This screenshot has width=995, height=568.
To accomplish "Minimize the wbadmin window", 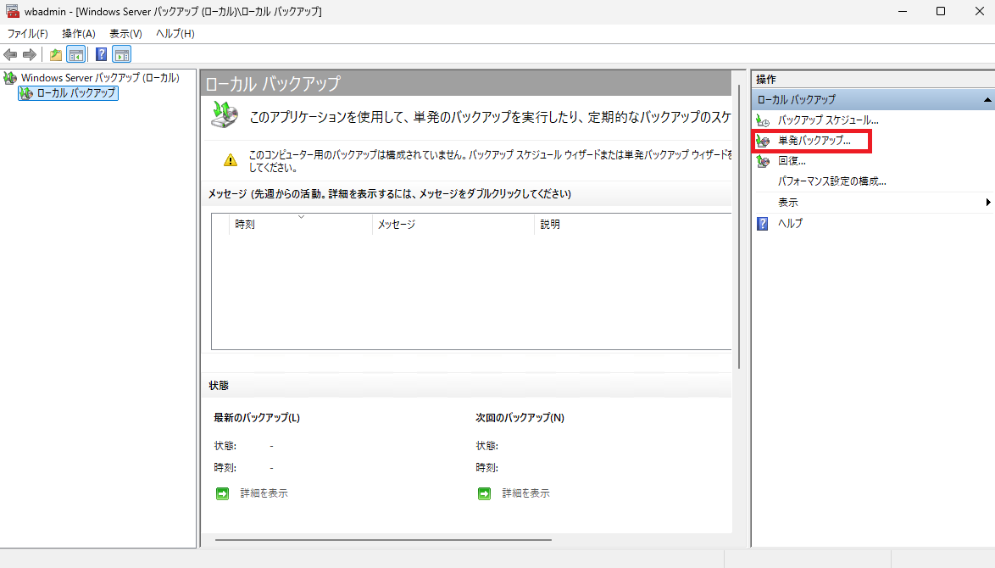I will tap(903, 11).
